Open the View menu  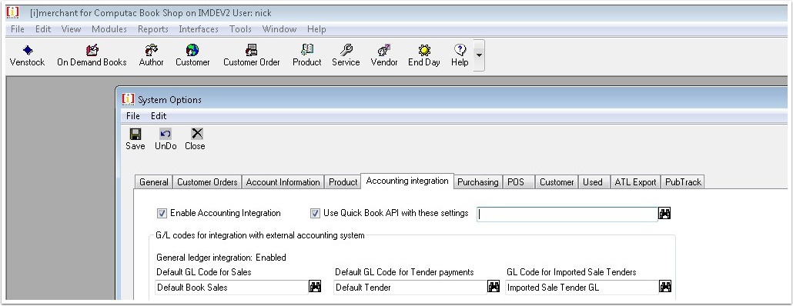[72, 29]
